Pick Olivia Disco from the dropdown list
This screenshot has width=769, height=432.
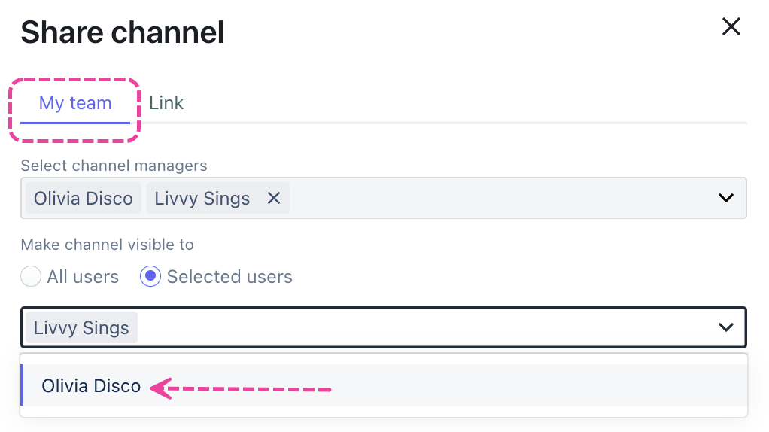tap(91, 386)
